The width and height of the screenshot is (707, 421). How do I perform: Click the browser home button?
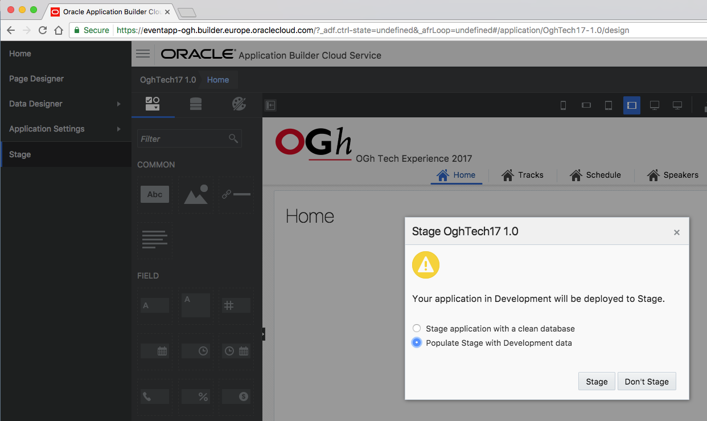coord(58,30)
